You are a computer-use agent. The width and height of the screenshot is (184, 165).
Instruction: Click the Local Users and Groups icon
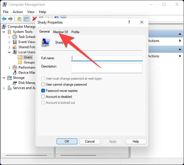pos(15,52)
